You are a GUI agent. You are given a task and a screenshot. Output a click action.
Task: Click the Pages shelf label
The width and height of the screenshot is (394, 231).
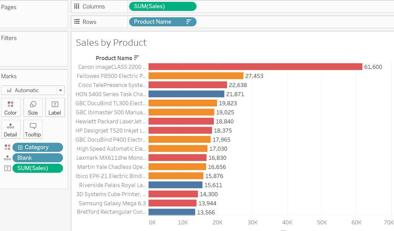click(x=9, y=7)
